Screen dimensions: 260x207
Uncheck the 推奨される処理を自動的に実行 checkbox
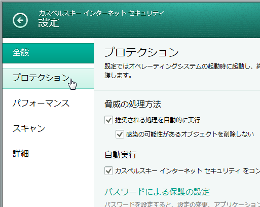coord(108,120)
